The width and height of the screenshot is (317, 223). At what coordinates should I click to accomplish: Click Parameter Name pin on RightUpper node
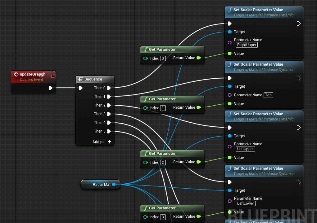click(x=230, y=42)
